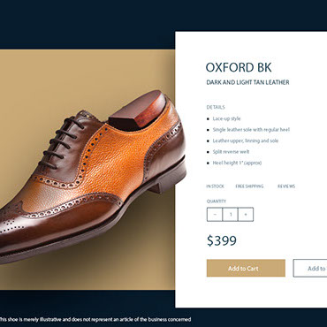Click the Lace-up style bullet item

pyautogui.click(x=226, y=118)
